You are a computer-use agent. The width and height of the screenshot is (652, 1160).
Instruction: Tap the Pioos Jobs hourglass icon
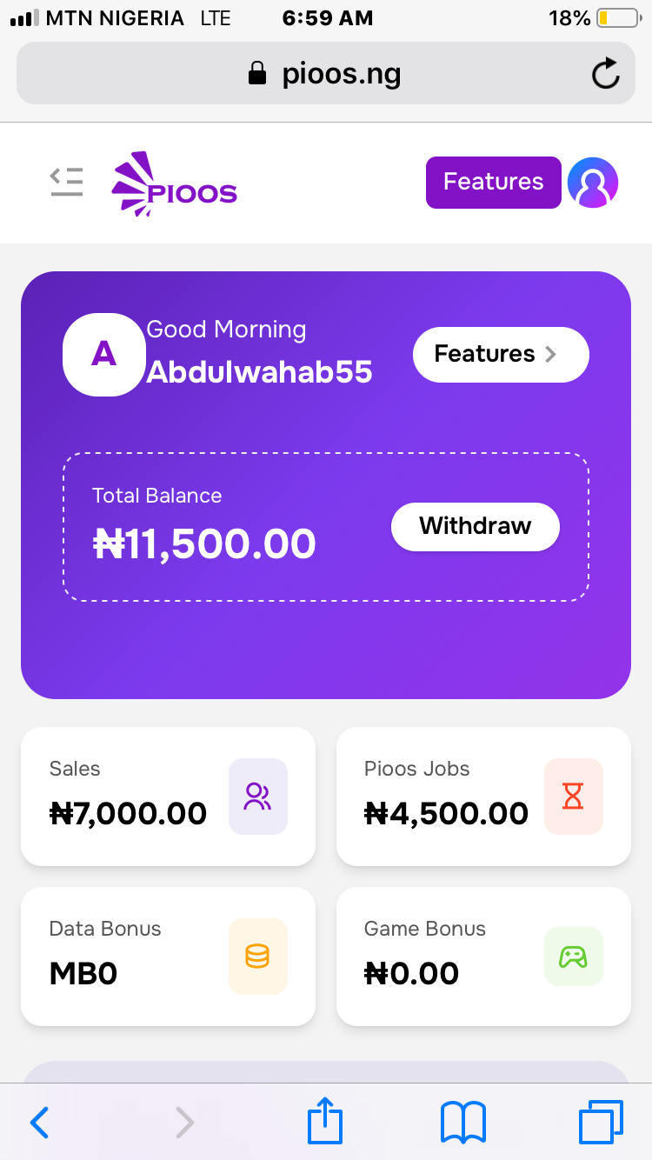(573, 797)
